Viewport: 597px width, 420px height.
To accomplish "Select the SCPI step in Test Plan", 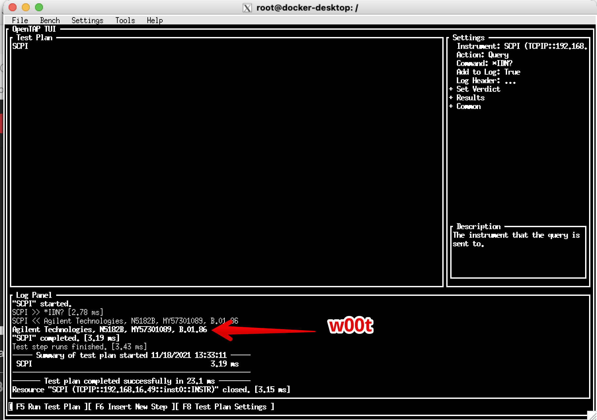I will 20,46.
